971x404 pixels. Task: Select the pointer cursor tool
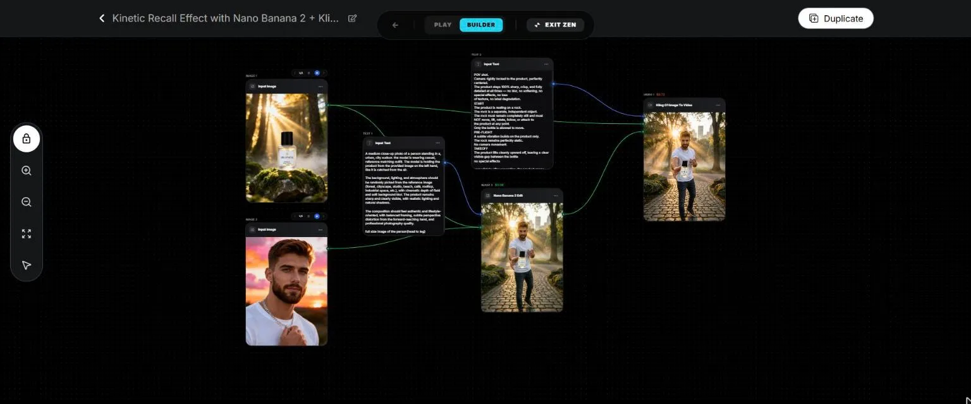tap(27, 266)
